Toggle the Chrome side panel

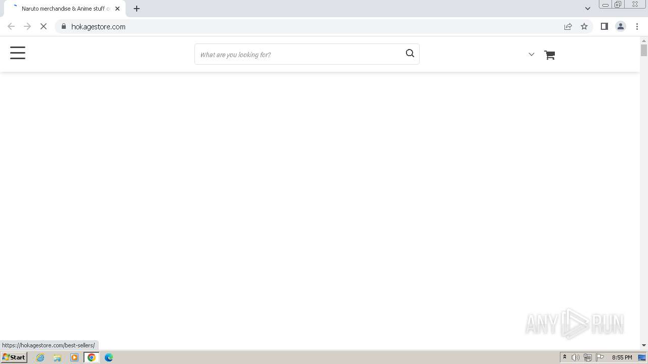tap(604, 26)
